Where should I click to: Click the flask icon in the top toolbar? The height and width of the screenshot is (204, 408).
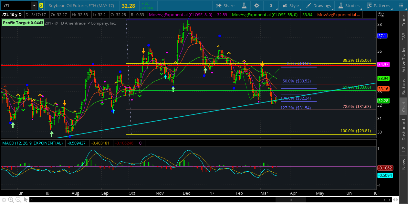click(245, 5)
